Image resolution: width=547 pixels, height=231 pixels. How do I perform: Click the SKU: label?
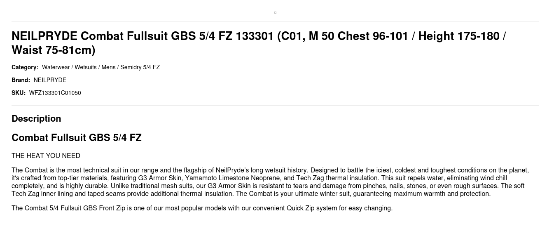(19, 93)
